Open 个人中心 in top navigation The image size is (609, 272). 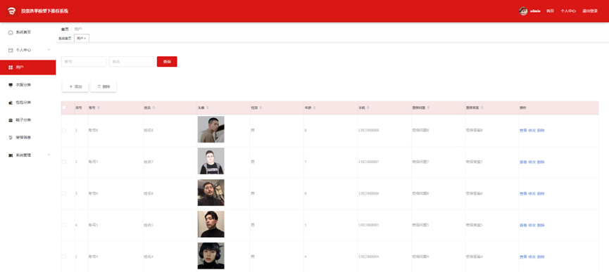(568, 11)
